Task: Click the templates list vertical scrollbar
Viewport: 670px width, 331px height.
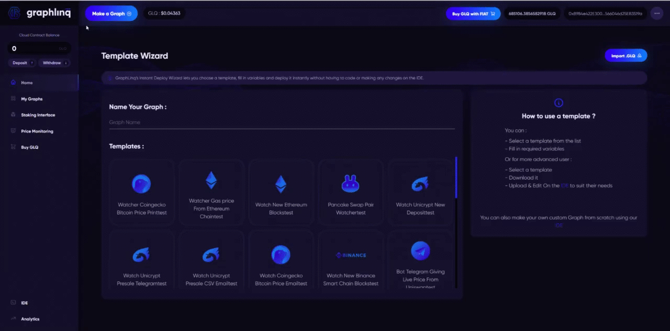Action: point(456,177)
